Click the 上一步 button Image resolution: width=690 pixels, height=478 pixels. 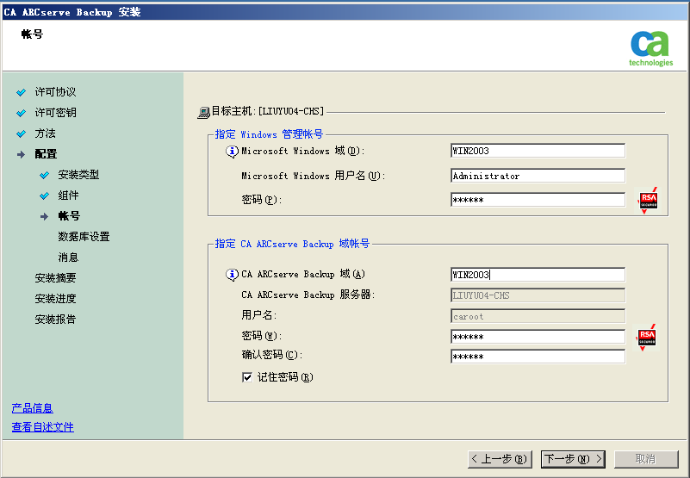pyautogui.click(x=500, y=459)
